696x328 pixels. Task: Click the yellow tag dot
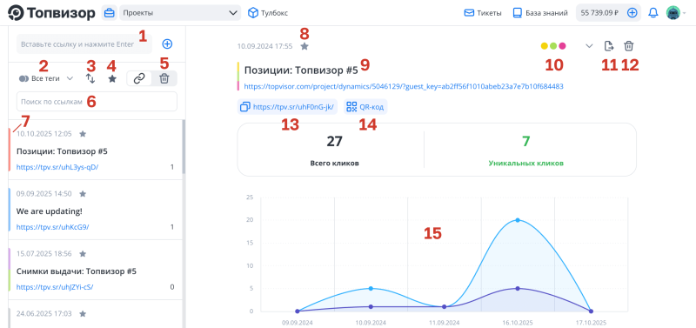[545, 46]
